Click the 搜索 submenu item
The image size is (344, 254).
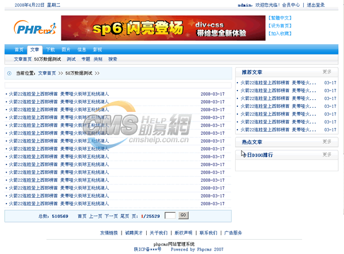pos(113,59)
